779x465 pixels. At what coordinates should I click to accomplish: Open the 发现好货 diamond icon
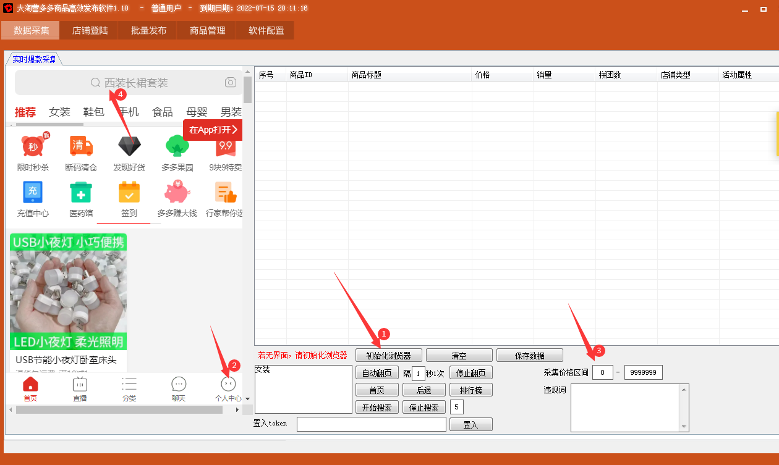(x=129, y=153)
